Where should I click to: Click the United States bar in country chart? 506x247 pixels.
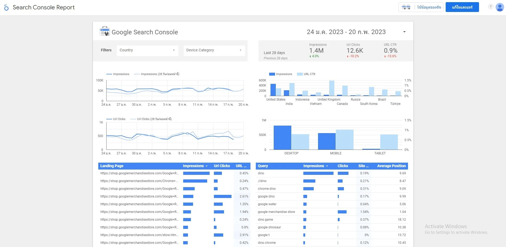point(273,89)
